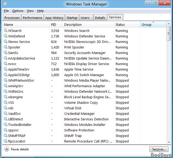Select the Virtual Disk description

click(73, 108)
